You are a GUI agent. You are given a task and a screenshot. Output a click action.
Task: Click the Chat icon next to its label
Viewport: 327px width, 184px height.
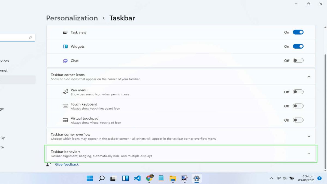(65, 61)
